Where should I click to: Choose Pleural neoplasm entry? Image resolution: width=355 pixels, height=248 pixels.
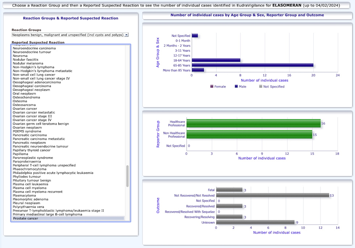tap(26, 203)
